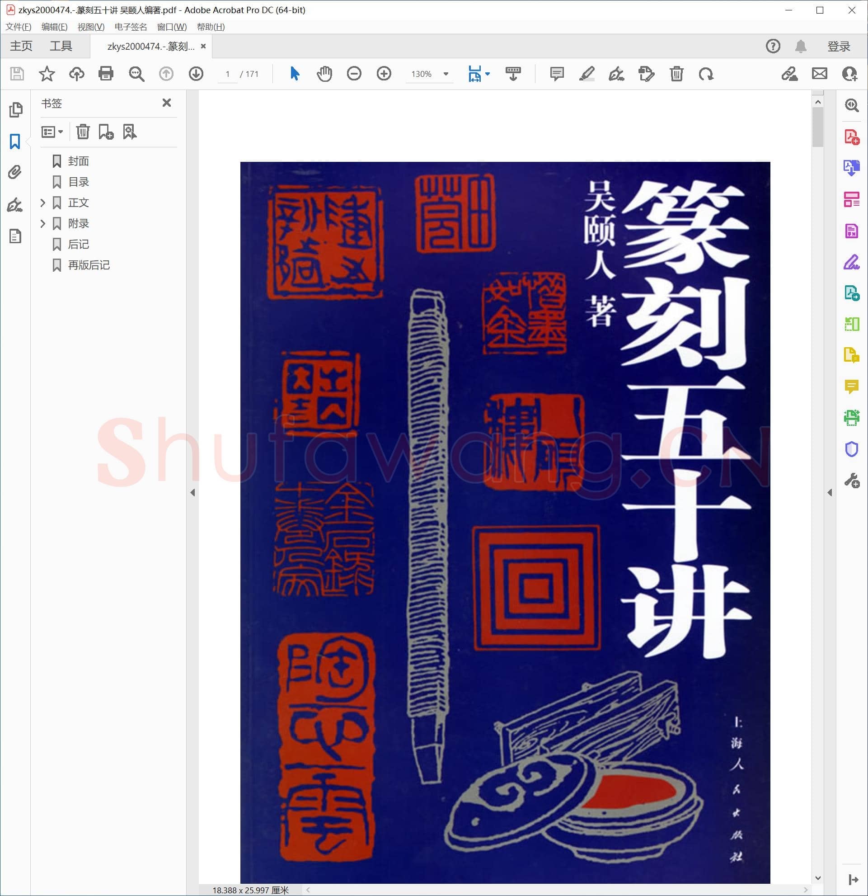Viewport: 868px width, 896px height.
Task: Click the page number input field
Action: tap(228, 74)
